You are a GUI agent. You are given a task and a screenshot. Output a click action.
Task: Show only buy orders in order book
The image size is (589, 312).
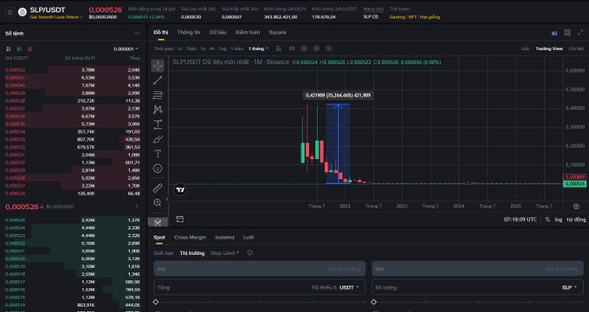click(19, 49)
